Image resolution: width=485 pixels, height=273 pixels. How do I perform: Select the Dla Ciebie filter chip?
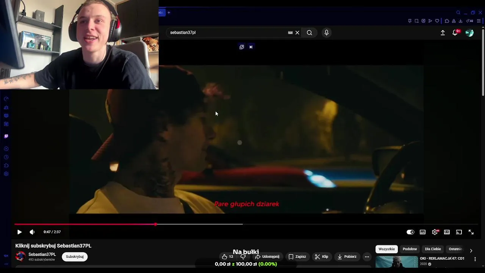(433, 249)
